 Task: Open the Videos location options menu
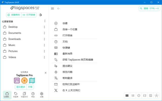pyautogui.click(x=44, y=57)
